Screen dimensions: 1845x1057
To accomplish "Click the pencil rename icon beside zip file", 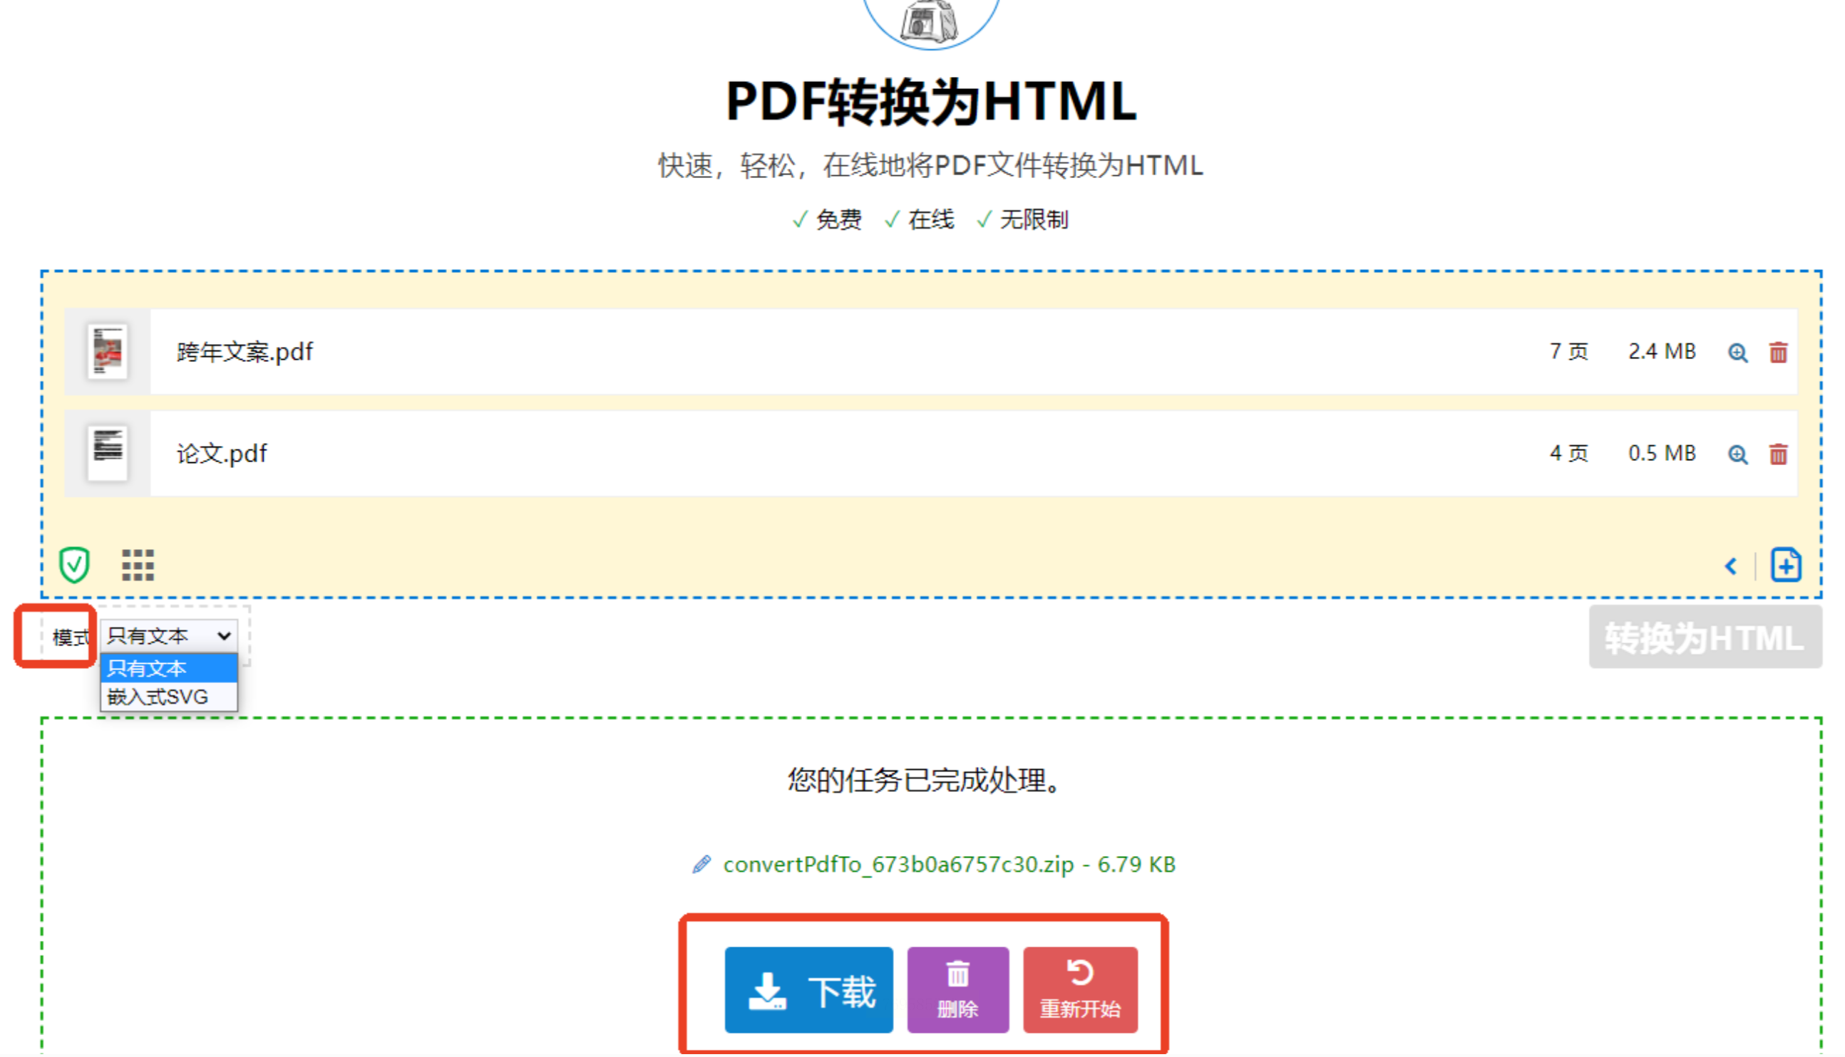I will coord(701,865).
